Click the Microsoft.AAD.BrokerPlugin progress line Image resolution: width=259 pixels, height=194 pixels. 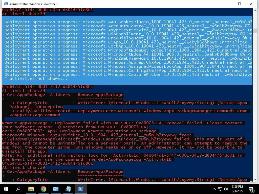[x=128, y=22]
